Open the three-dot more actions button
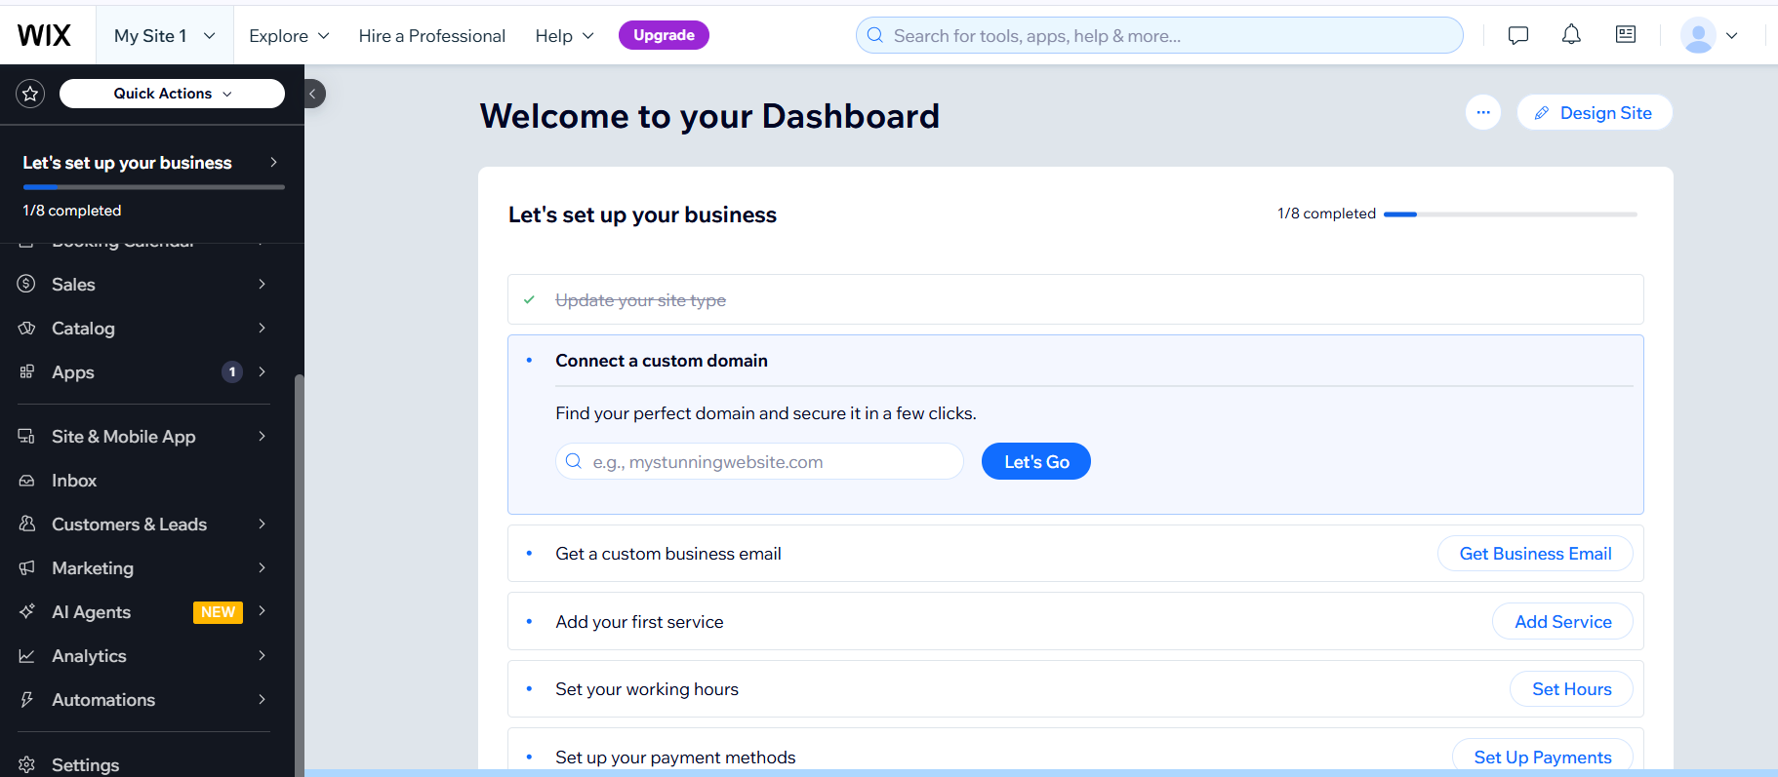 click(x=1482, y=112)
